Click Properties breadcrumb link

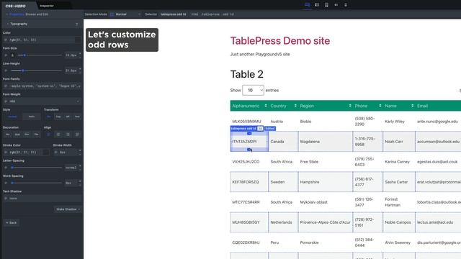point(17,14)
